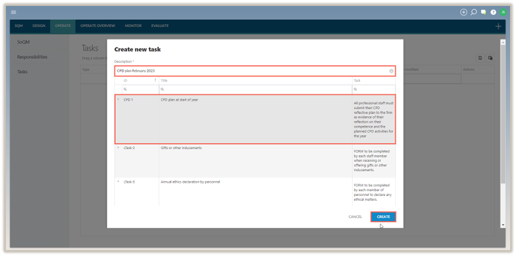The width and height of the screenshot is (516, 256).
Task: Expand the LTask-5 row
Action: (118, 182)
